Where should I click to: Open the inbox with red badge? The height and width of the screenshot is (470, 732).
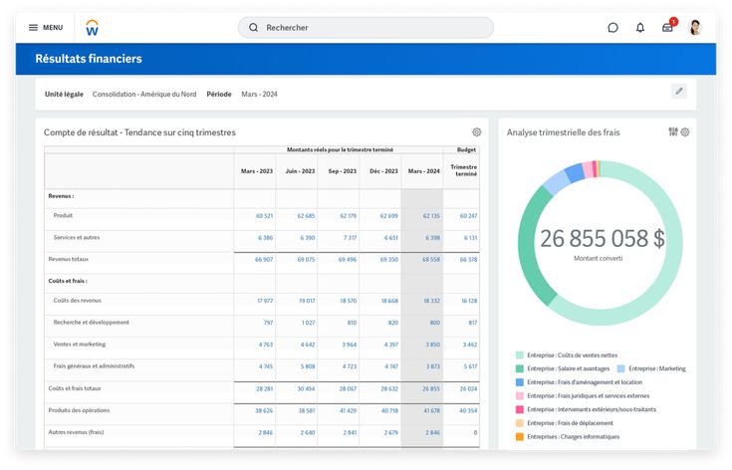pos(667,27)
